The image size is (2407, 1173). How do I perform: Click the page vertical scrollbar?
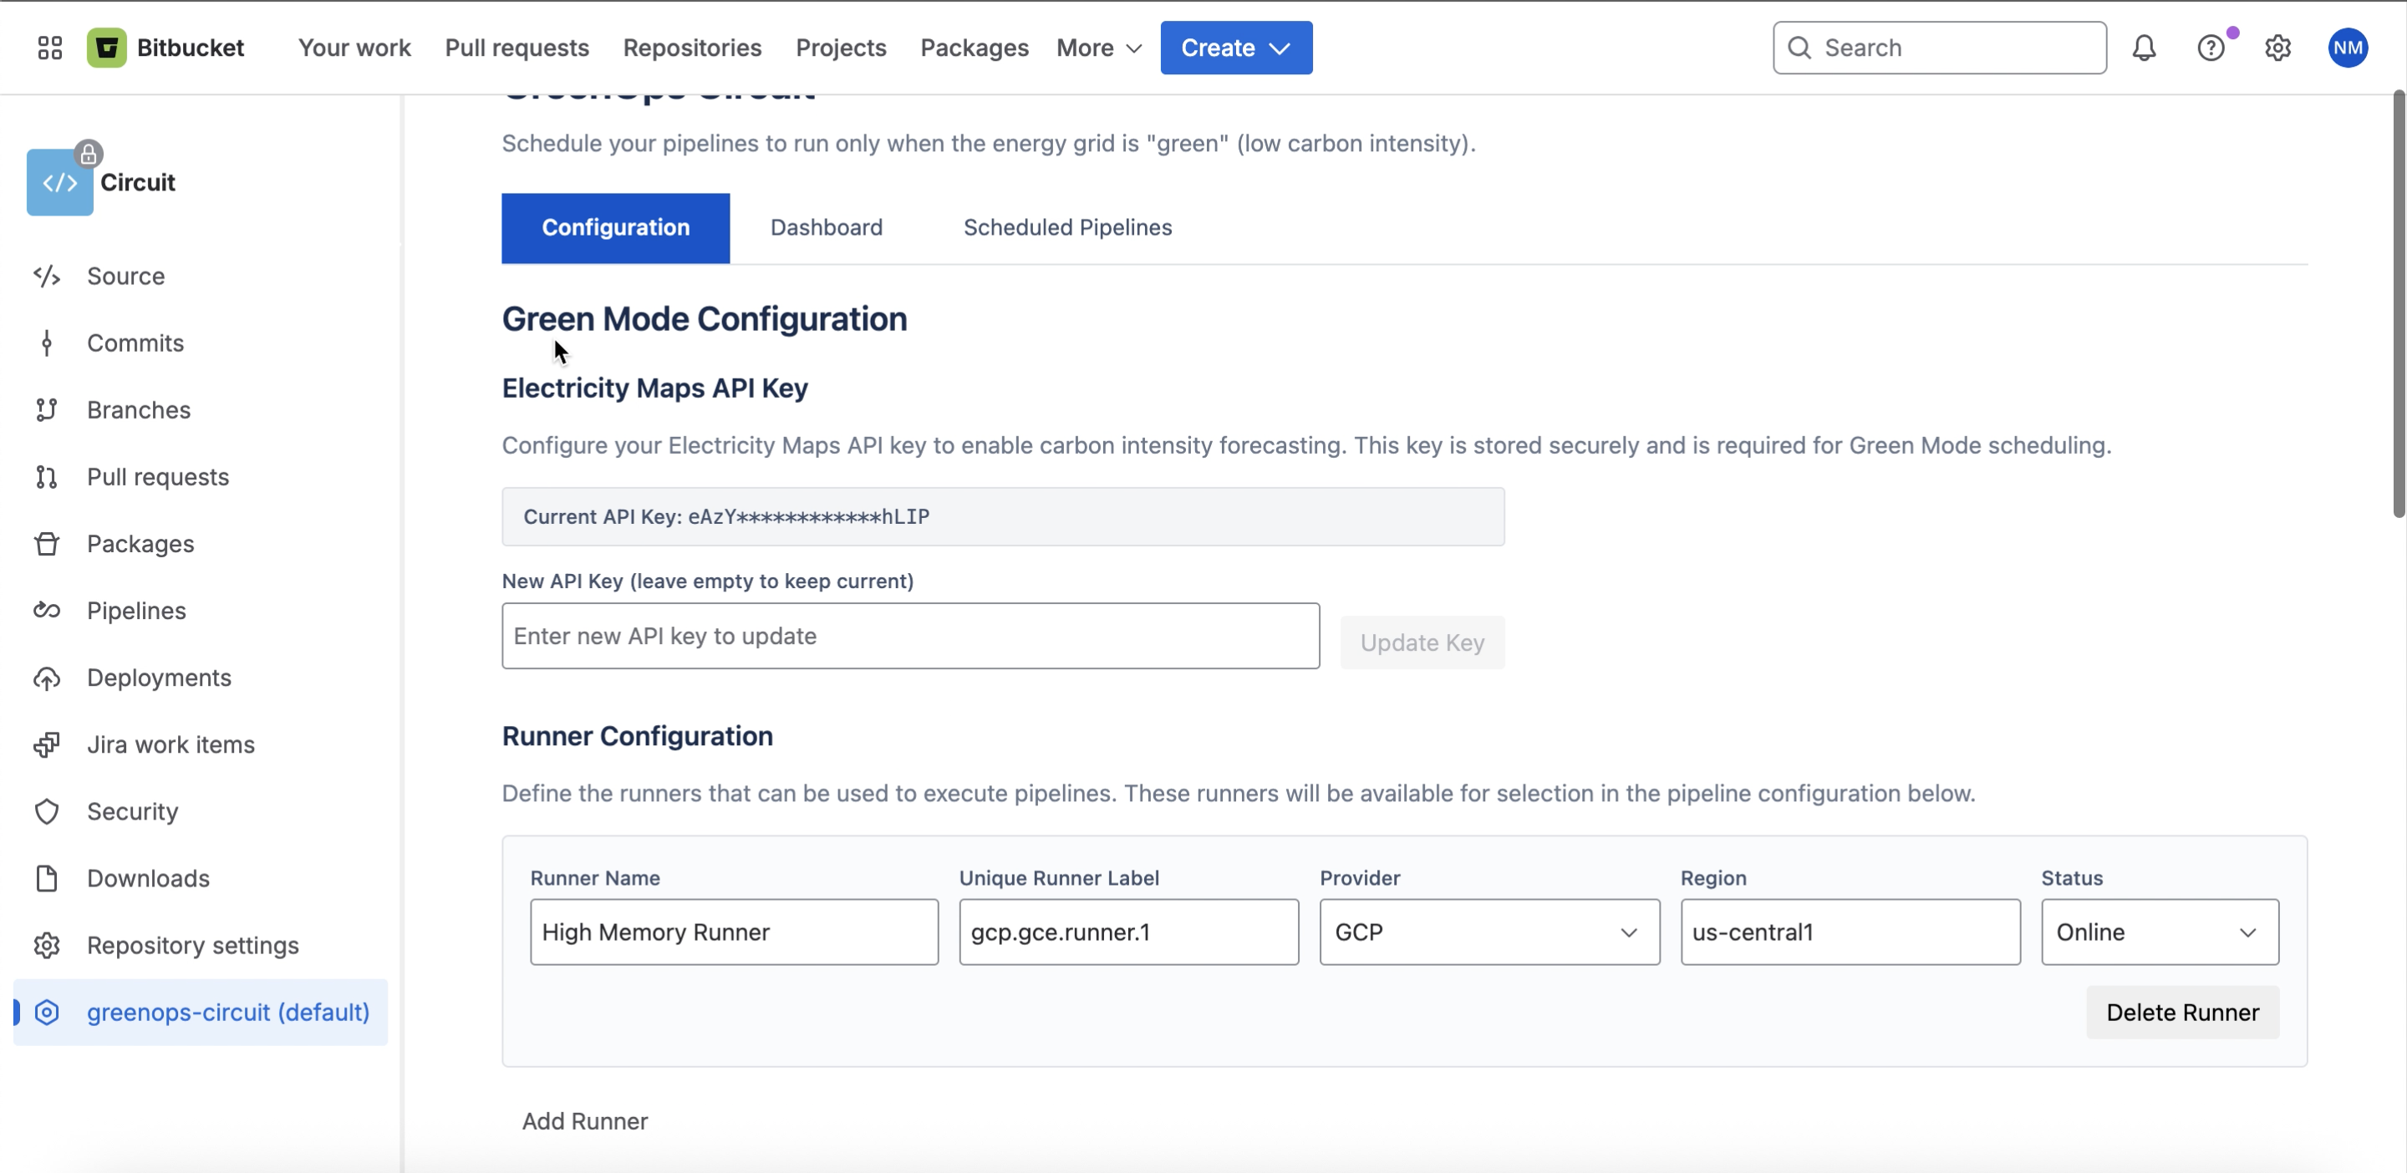coord(2398,303)
